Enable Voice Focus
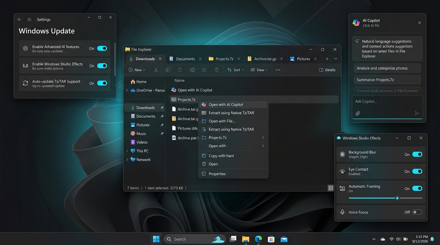Image resolution: width=440 pixels, height=245 pixels. 417,212
